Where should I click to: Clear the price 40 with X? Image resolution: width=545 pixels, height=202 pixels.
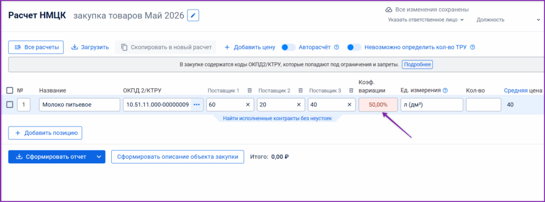tap(349, 105)
